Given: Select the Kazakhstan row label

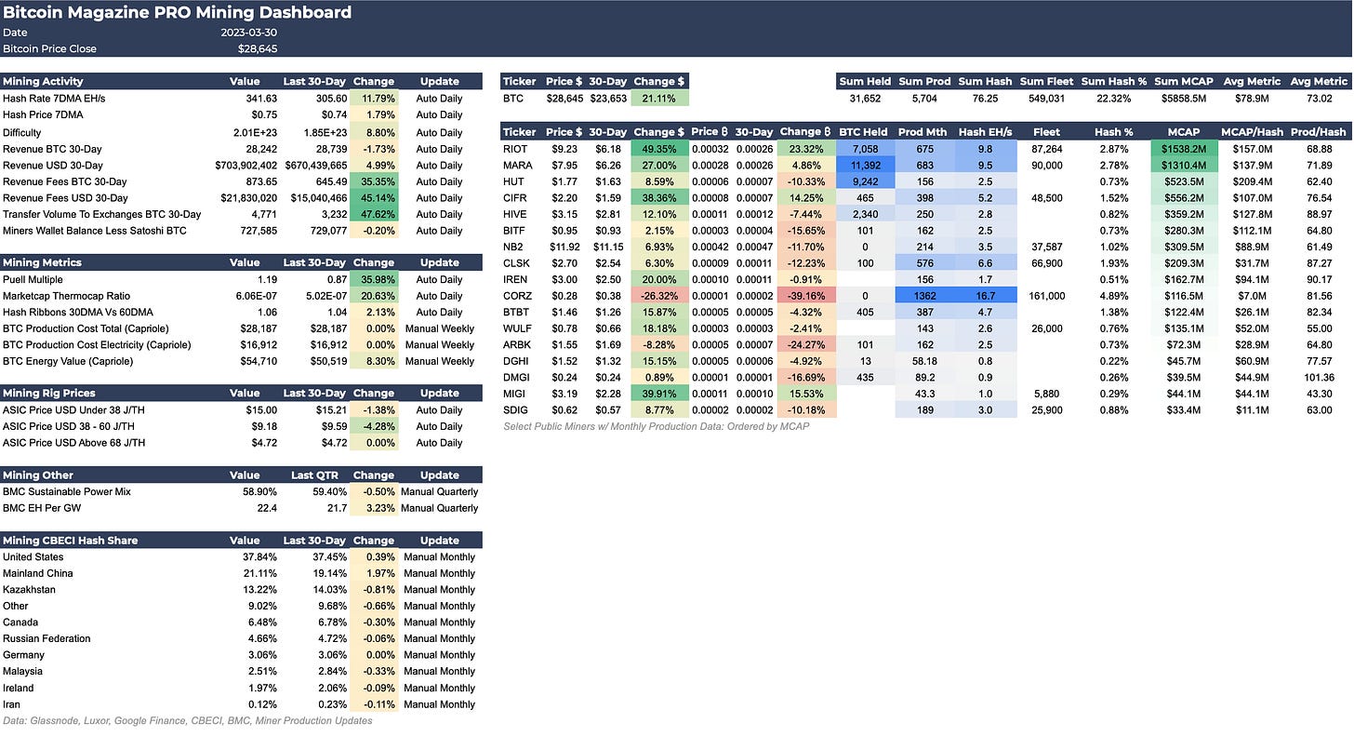Looking at the screenshot, I should tap(29, 589).
